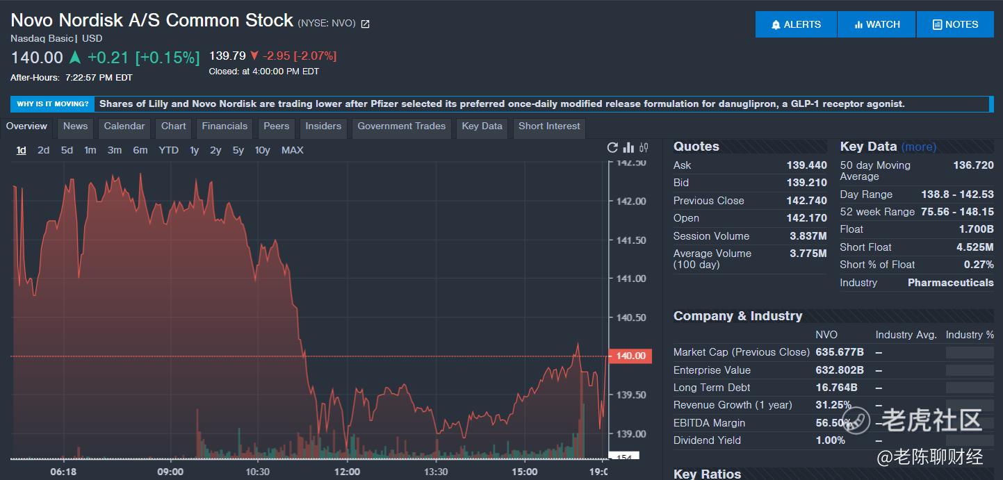Click Long Term Debt value 16.764B

coord(836,388)
